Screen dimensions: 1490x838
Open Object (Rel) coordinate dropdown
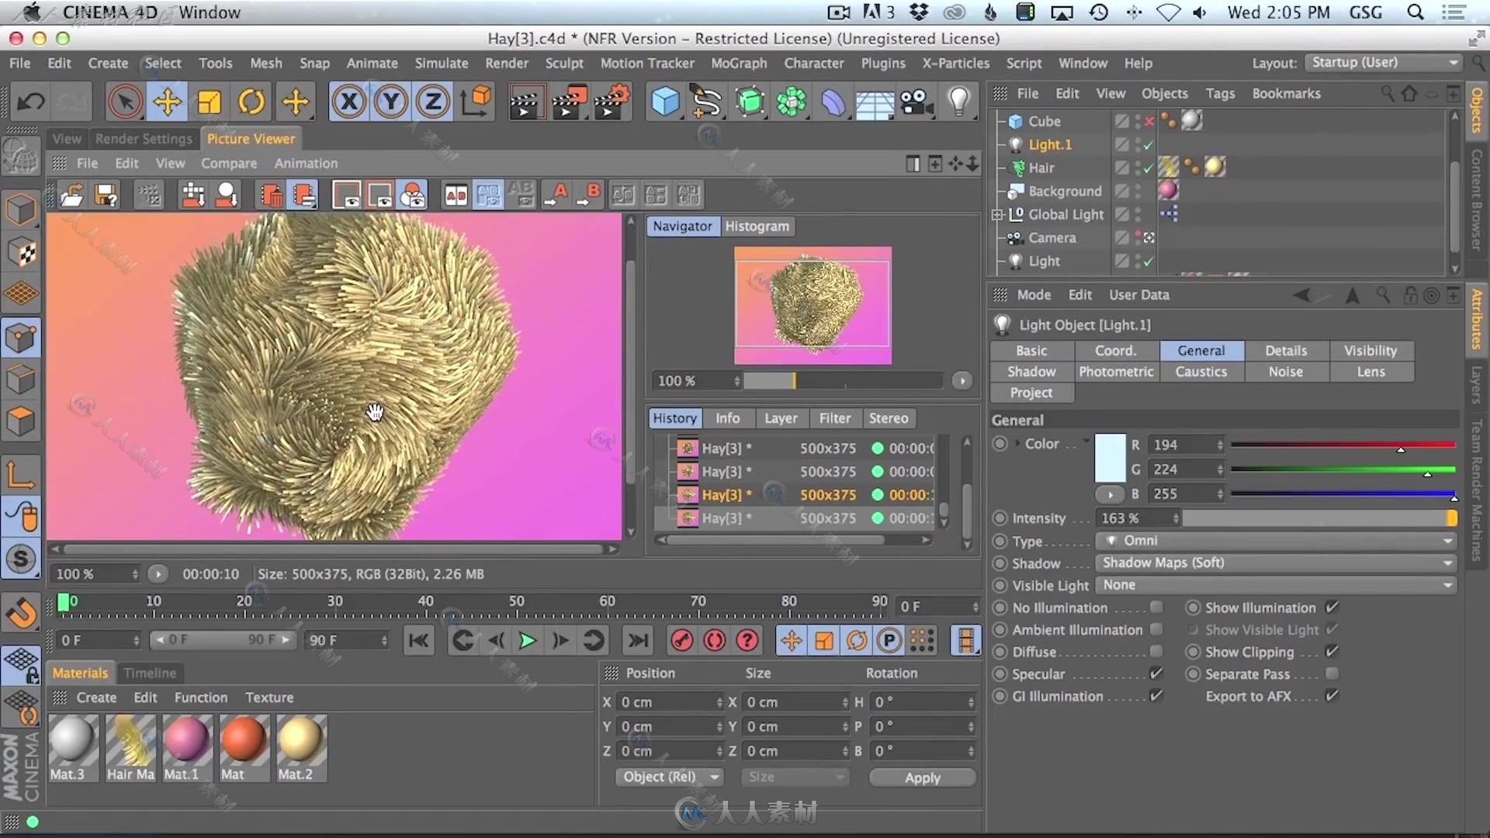(669, 777)
